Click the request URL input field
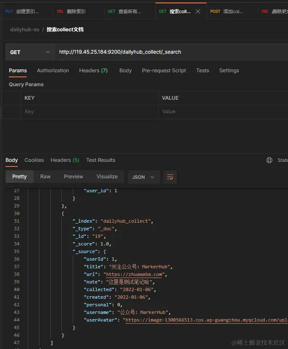Viewport: 288px width, 349px height. (x=171, y=52)
